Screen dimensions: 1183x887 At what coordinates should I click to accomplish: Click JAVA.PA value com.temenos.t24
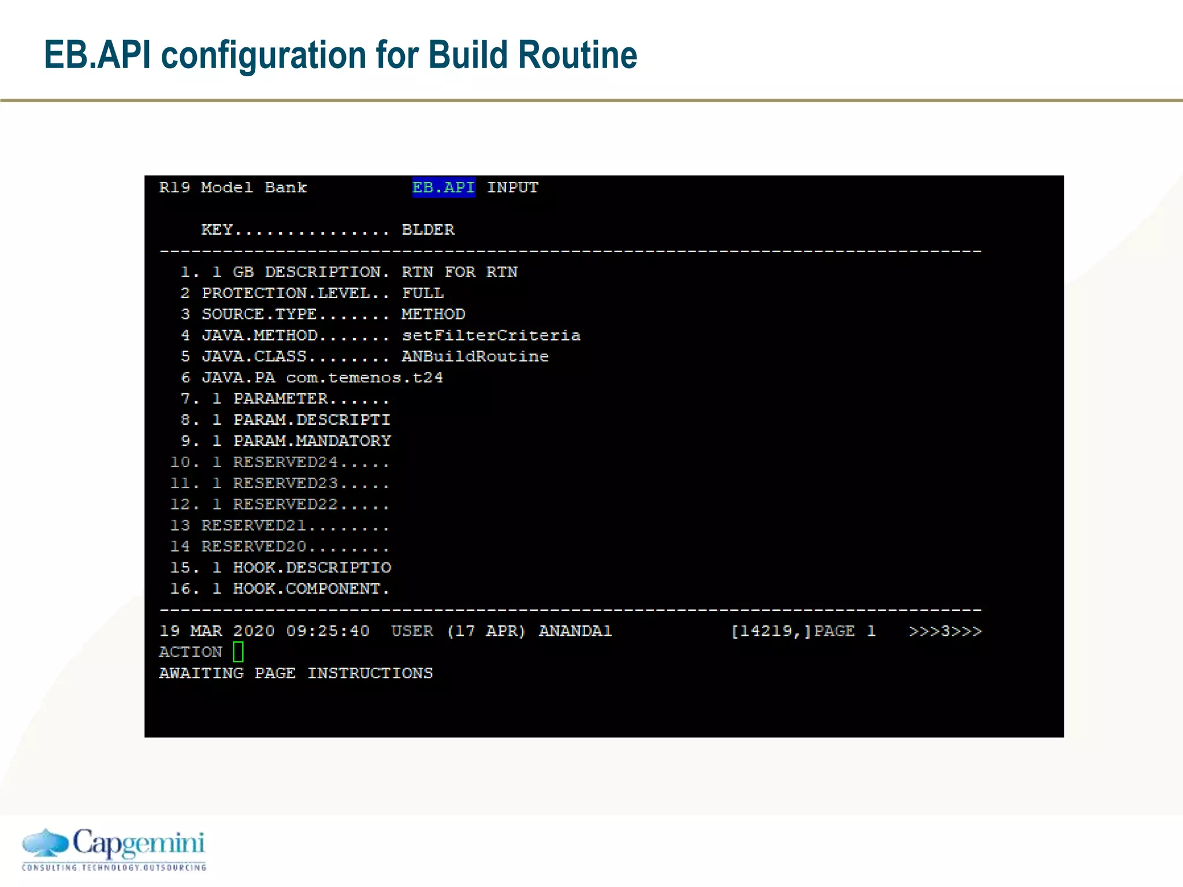coord(364,378)
